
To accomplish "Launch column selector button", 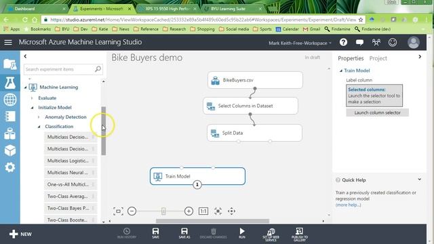I will tap(377, 113).
